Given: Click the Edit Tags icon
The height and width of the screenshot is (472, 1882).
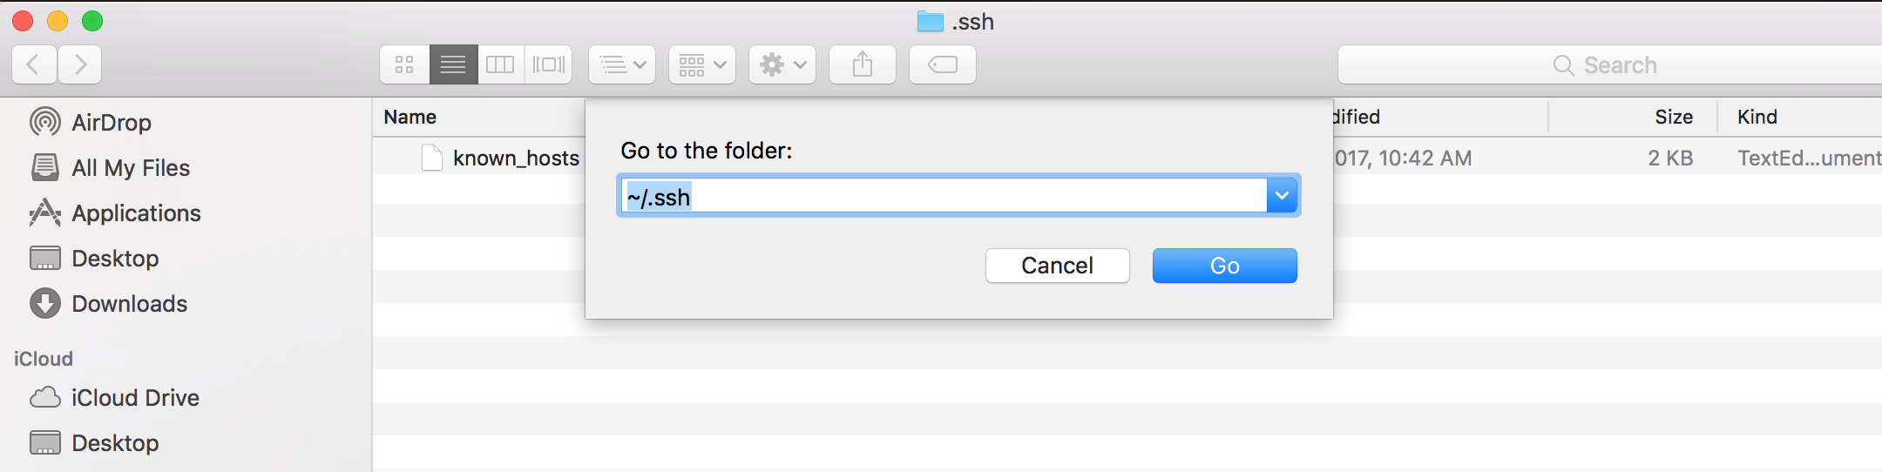Looking at the screenshot, I should 943,64.
